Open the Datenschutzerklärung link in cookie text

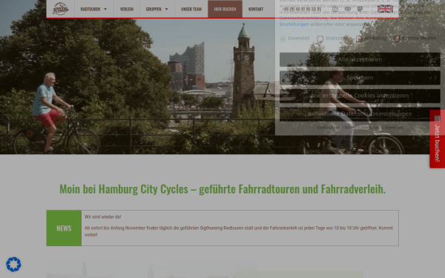point(303,18)
